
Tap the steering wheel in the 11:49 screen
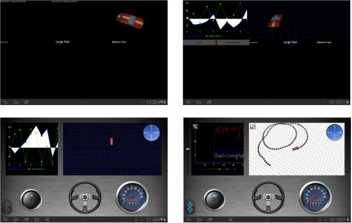[85, 197]
